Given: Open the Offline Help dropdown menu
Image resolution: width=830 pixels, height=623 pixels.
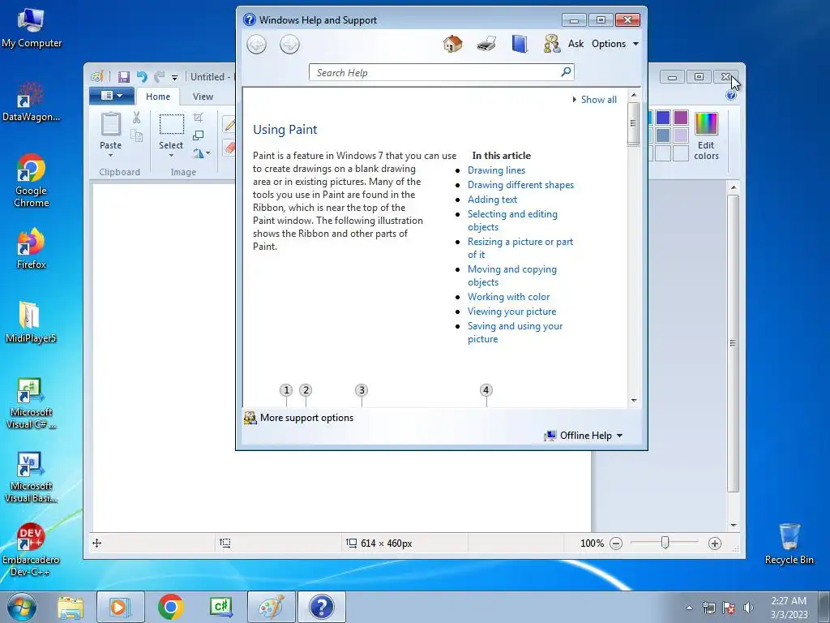Looking at the screenshot, I should point(584,436).
